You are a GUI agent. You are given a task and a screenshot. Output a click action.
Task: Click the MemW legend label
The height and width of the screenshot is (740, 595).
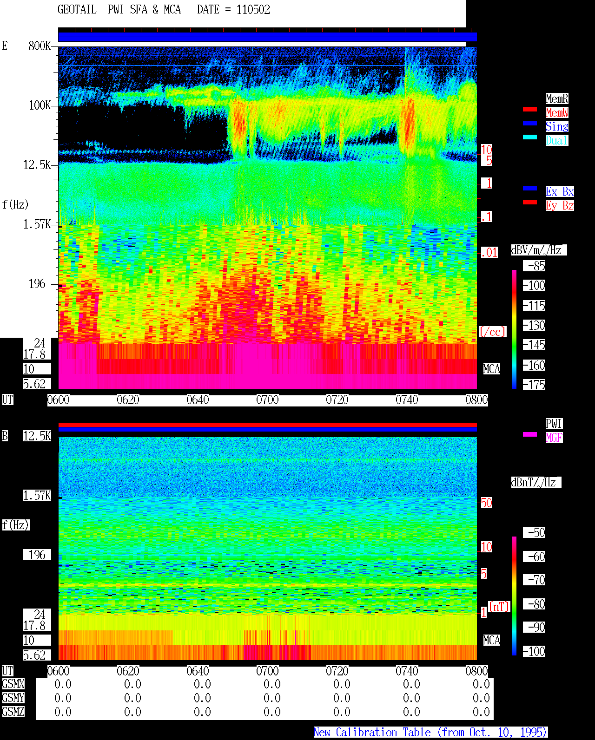click(557, 112)
